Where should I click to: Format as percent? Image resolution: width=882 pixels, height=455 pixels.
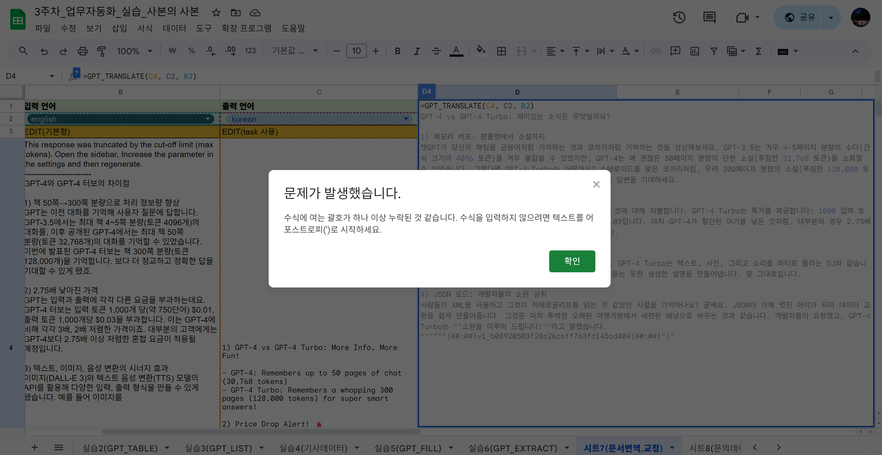pos(192,51)
